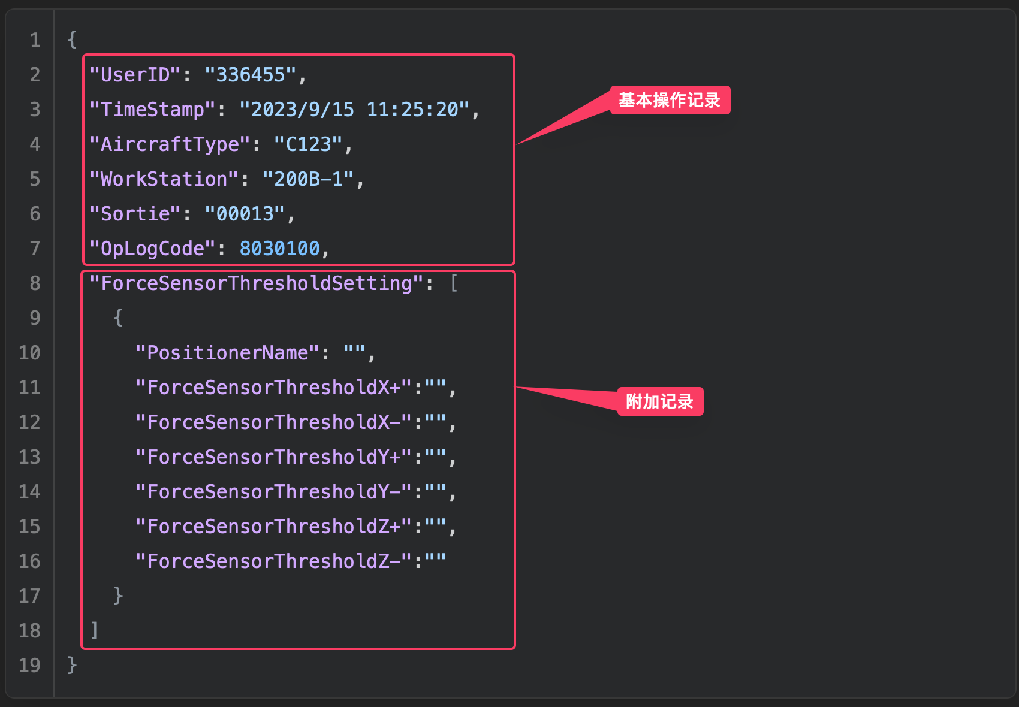Click the "AircraftType" key
Image resolution: width=1019 pixels, height=707 pixels.
point(169,144)
